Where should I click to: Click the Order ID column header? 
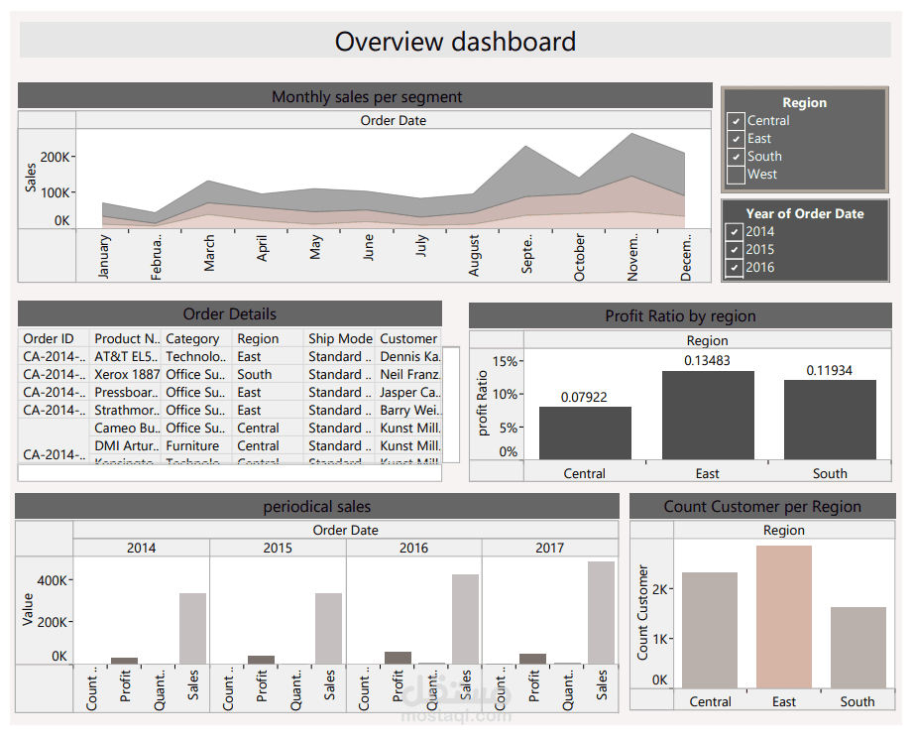(x=54, y=339)
